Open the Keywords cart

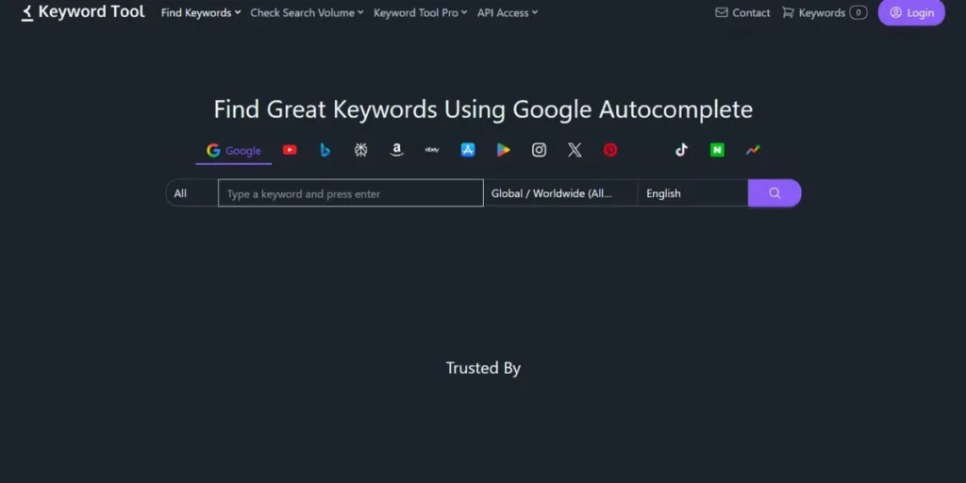824,12
